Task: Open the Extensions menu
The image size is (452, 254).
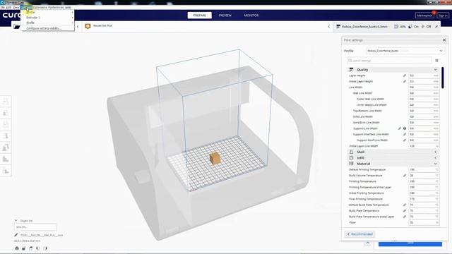Action: 40,7
